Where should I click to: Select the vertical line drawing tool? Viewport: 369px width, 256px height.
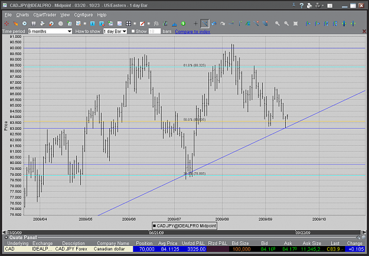[x=240, y=24]
